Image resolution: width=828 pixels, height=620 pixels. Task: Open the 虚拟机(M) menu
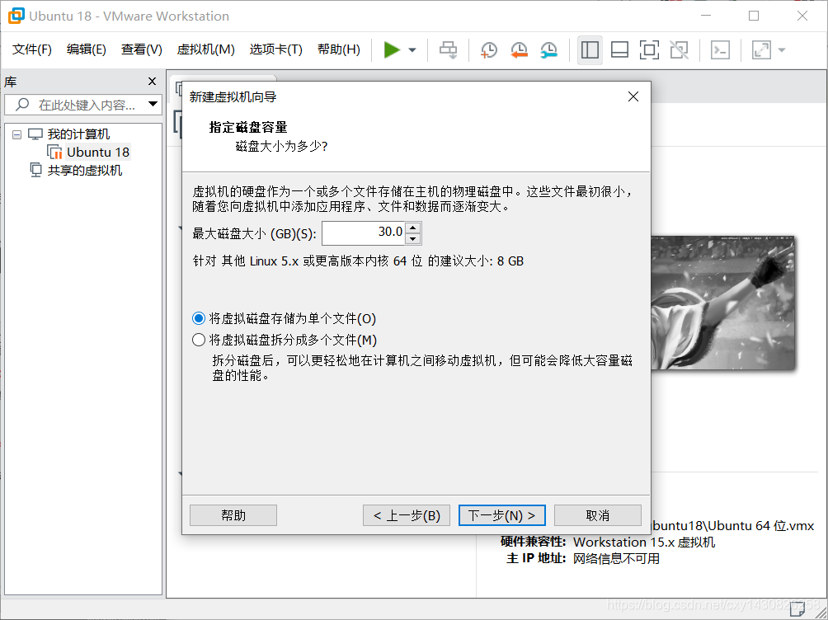[206, 49]
